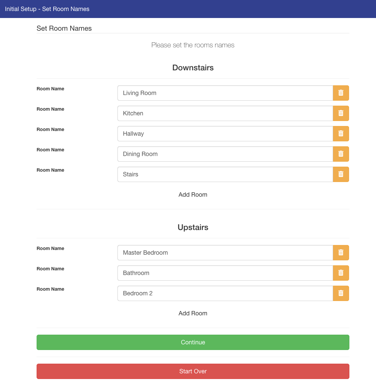The image size is (376, 384).
Task: Click Room Name label beside Kitchen
Action: [50, 109]
